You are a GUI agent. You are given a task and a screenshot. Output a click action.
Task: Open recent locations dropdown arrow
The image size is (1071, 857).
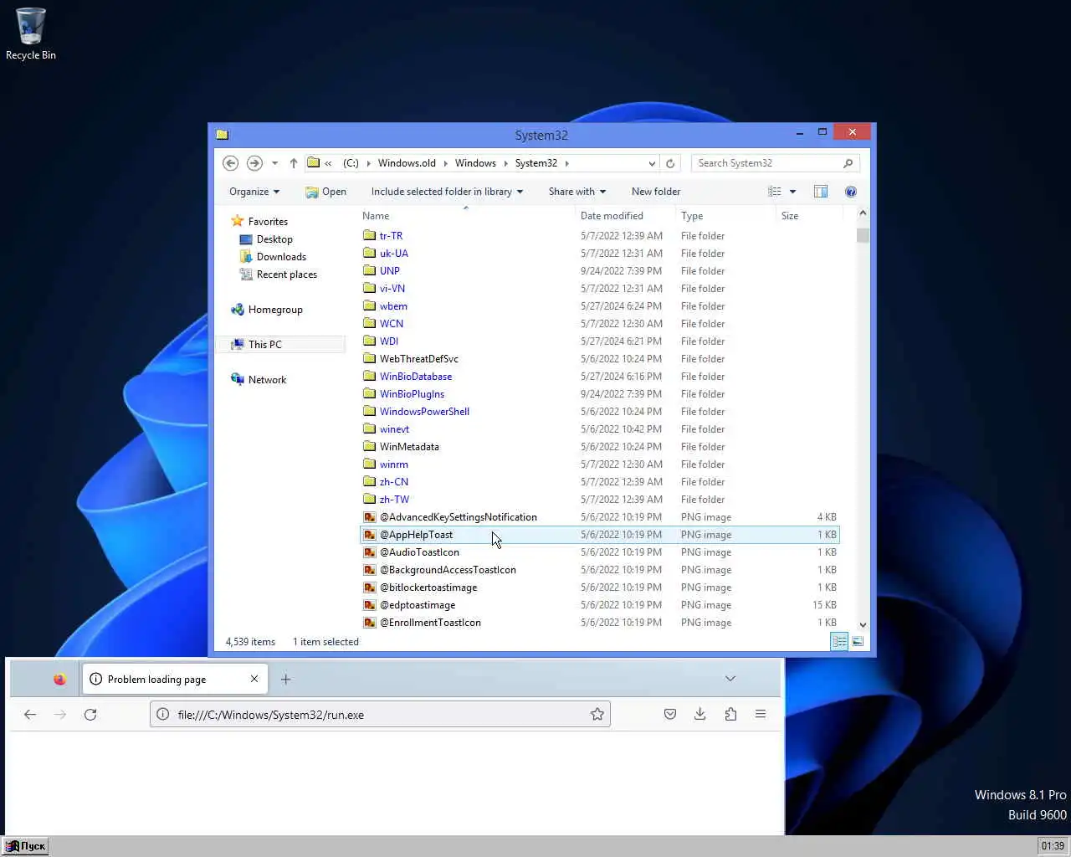tap(274, 163)
